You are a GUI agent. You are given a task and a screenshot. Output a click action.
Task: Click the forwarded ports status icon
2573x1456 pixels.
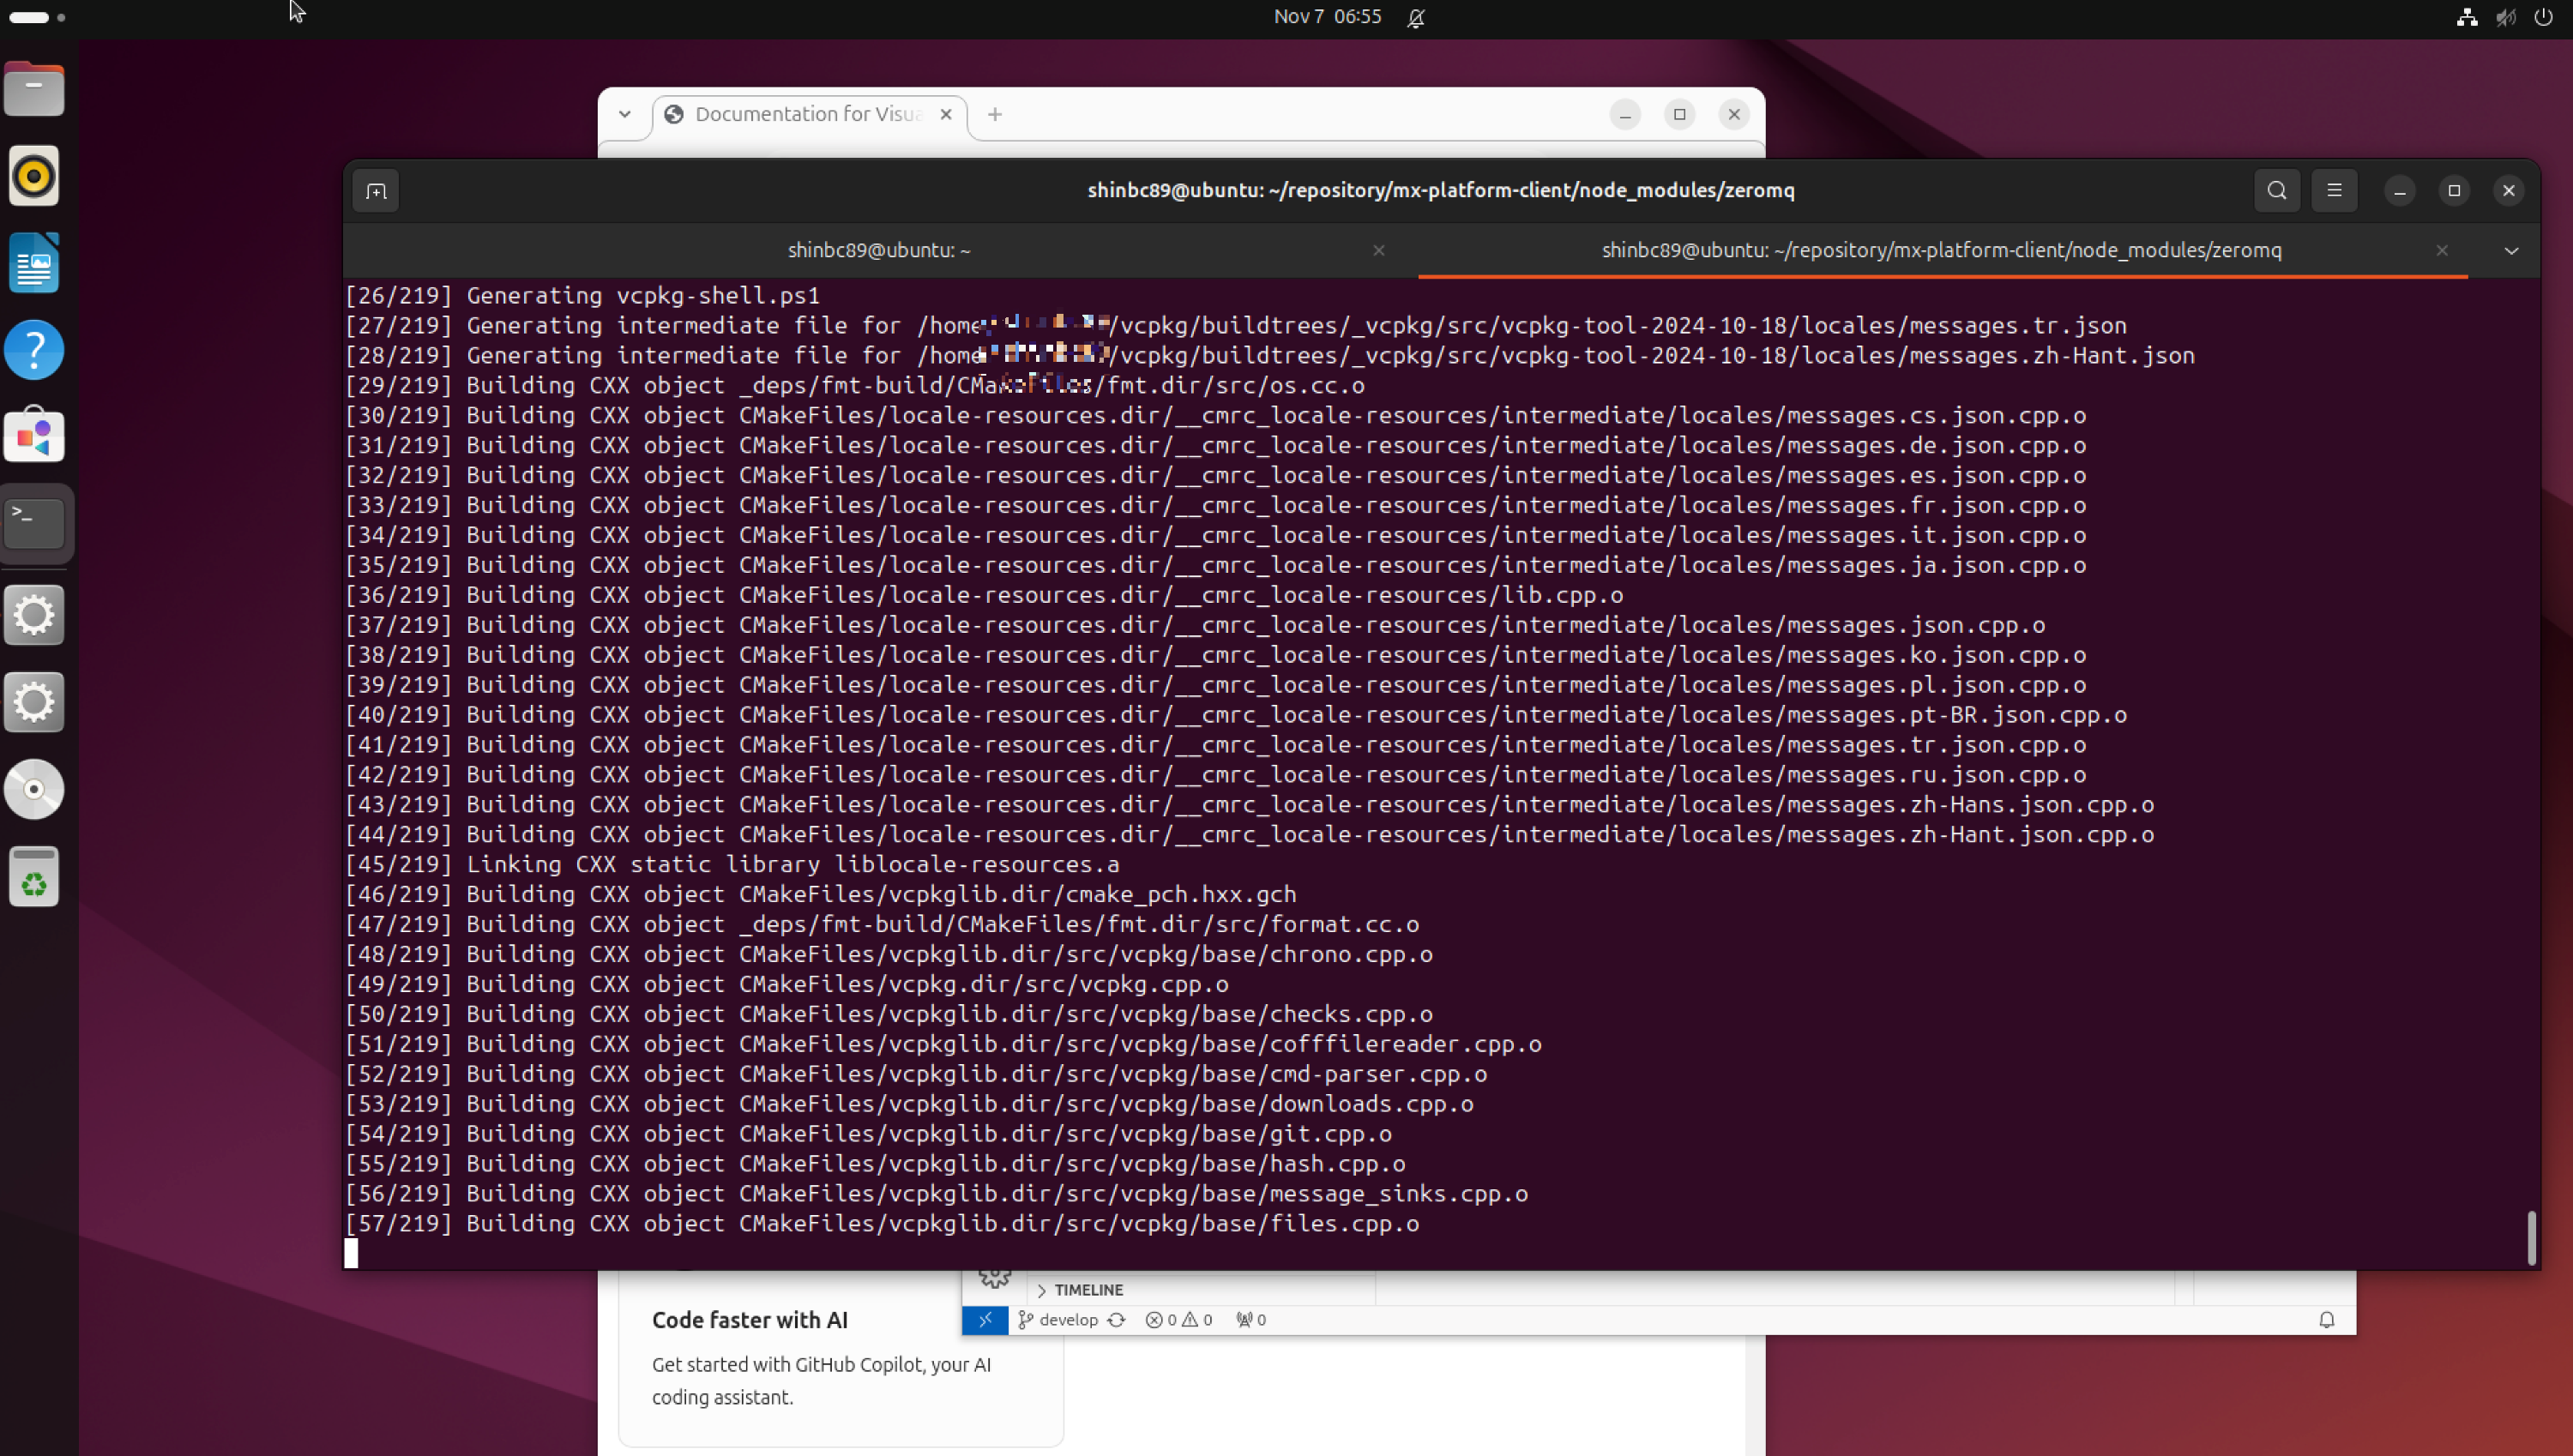pyautogui.click(x=1250, y=1320)
